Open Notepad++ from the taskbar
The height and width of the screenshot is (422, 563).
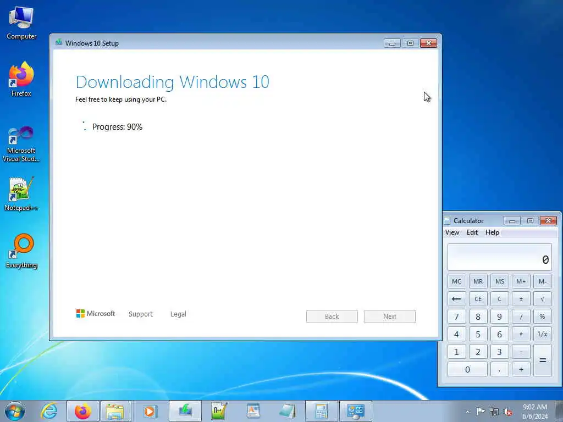(219, 411)
